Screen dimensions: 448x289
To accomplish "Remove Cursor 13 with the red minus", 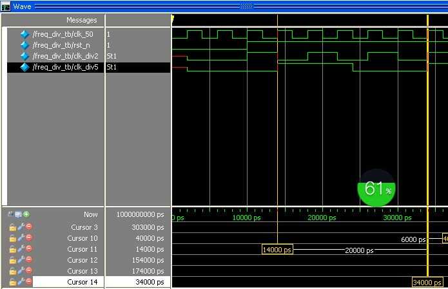I will [x=28, y=270].
